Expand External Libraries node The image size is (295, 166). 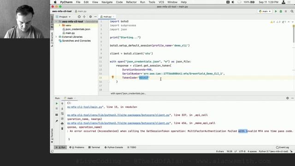click(x=56, y=37)
